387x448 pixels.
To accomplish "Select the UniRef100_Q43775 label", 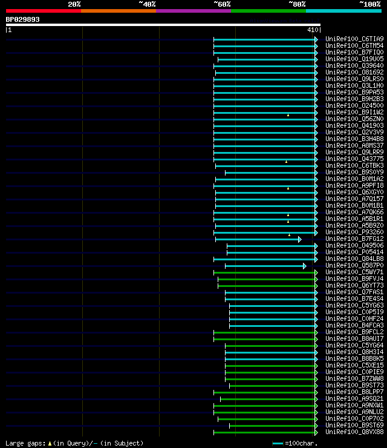I will click(354, 159).
